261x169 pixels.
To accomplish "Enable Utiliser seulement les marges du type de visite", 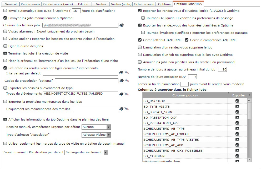I will click(5, 144).
